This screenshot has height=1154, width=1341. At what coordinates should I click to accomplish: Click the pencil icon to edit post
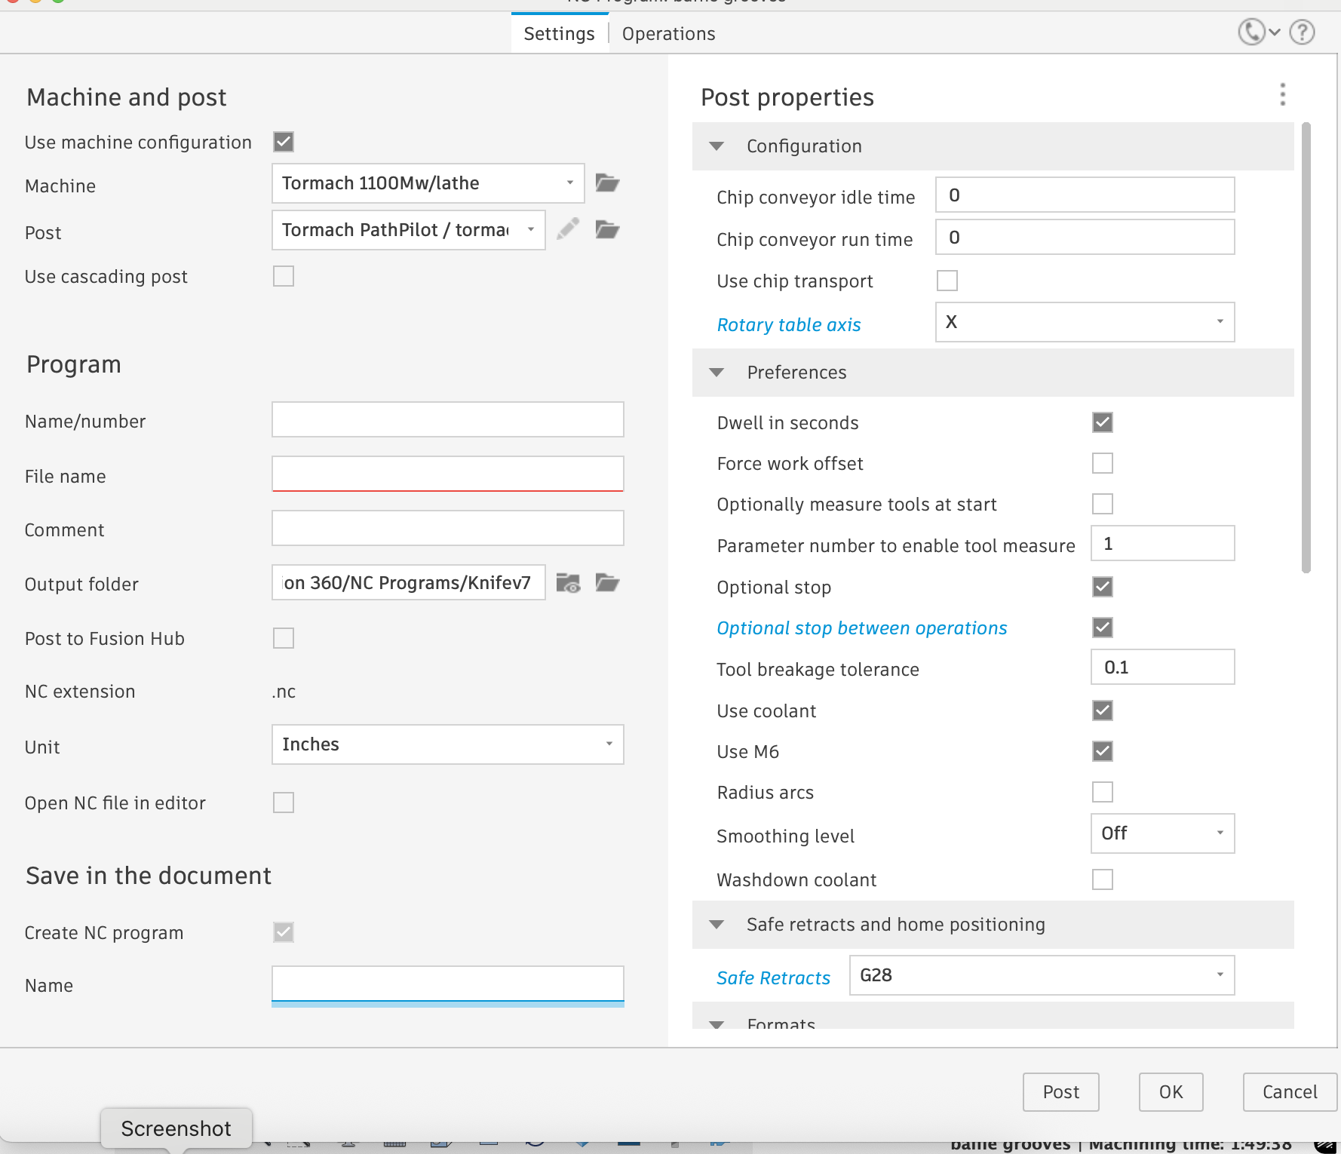pyautogui.click(x=568, y=229)
